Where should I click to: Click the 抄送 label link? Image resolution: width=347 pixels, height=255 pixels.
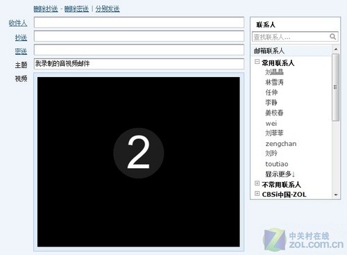21,38
